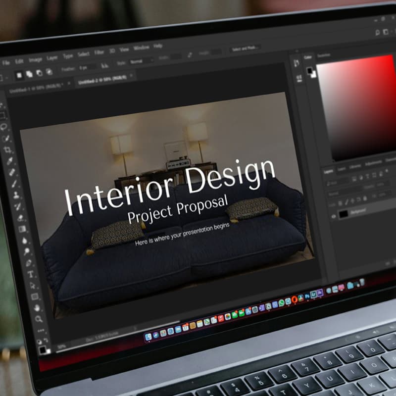Swap width and height in options bar
Image resolution: width=396 pixels, height=396 pixels.
point(190,55)
